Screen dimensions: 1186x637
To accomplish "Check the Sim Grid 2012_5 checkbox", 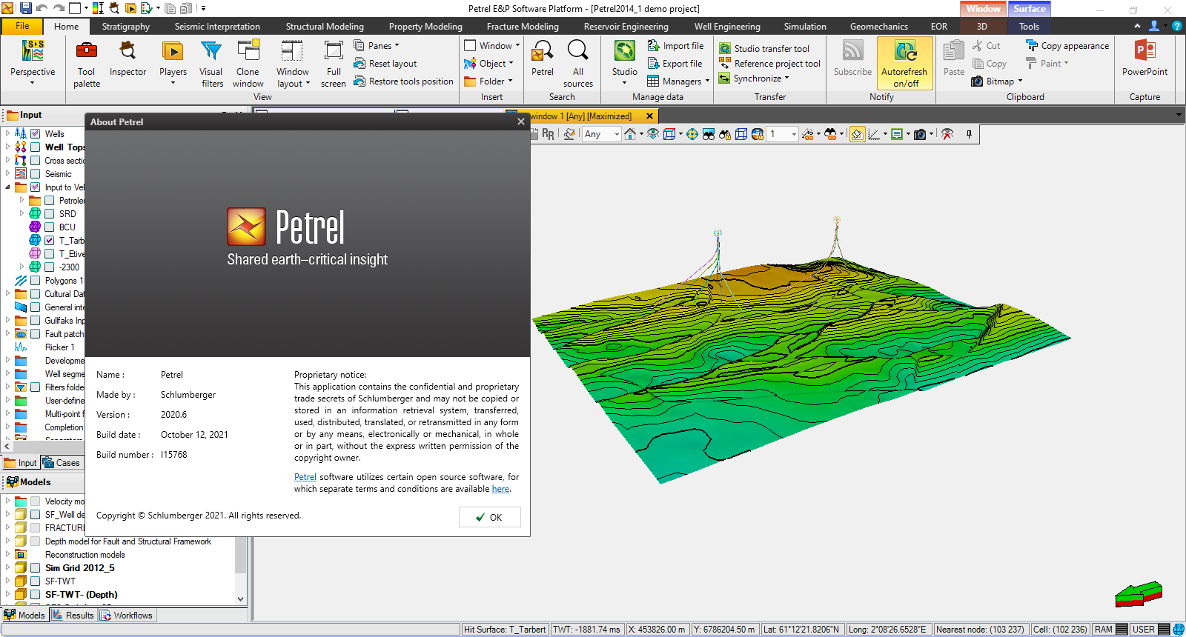I will click(x=35, y=568).
